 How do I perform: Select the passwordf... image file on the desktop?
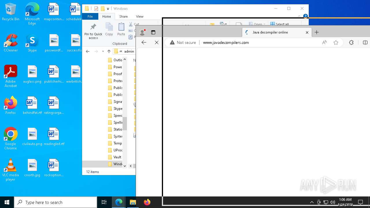(54, 43)
